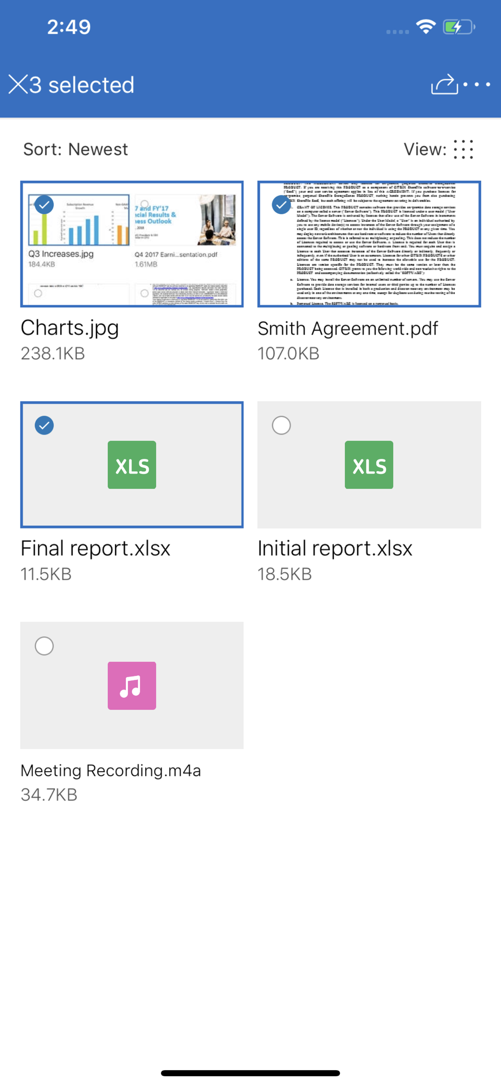Tap the pink music note icon
Screen dimensions: 501x1086
click(132, 685)
